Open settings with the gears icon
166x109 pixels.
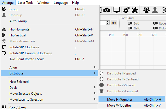click(x=126, y=10)
